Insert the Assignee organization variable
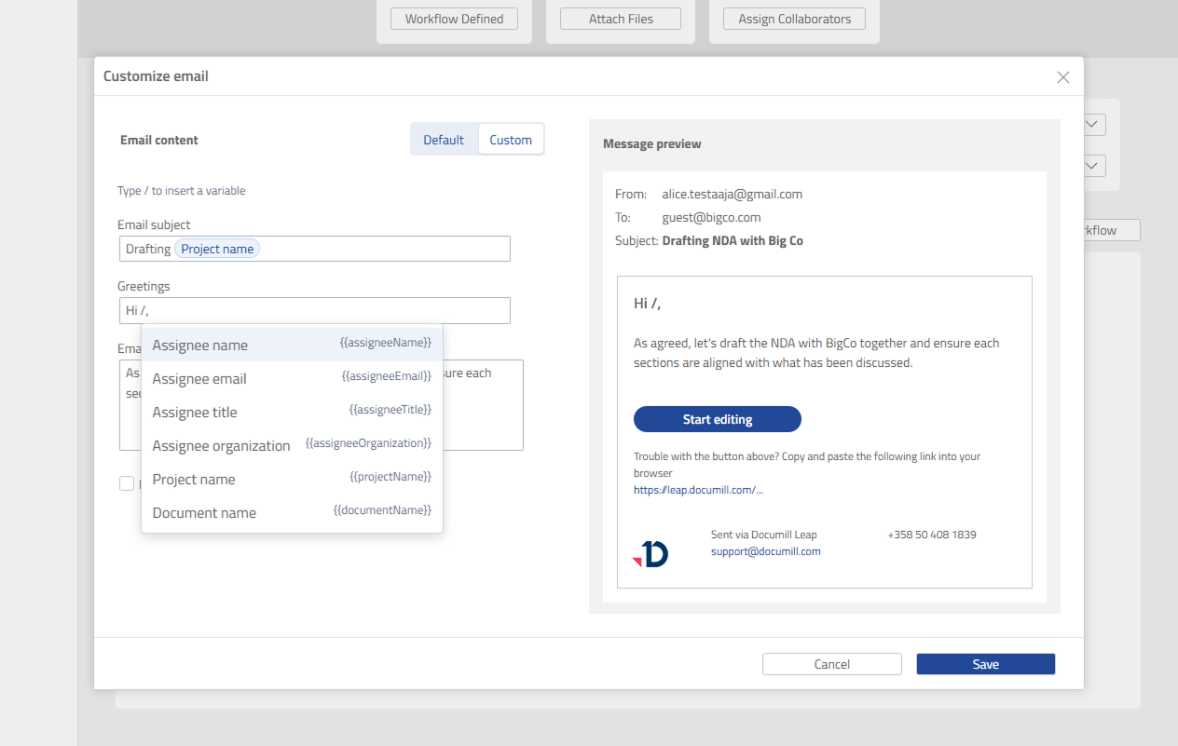The height and width of the screenshot is (746, 1178). click(x=292, y=445)
